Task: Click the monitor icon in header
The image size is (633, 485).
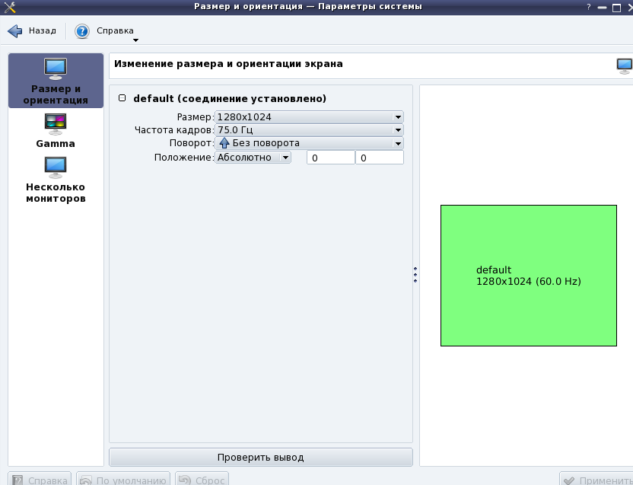Action: pyautogui.click(x=625, y=66)
